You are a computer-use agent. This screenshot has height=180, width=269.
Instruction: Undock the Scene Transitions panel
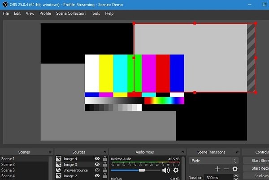tap(237, 152)
